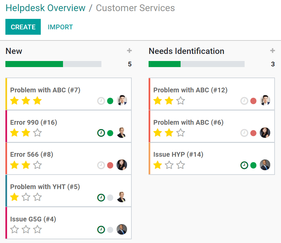This screenshot has width=281, height=243.
Task: Click the activity clock on Problem with ABC (#6)
Action: click(244, 133)
